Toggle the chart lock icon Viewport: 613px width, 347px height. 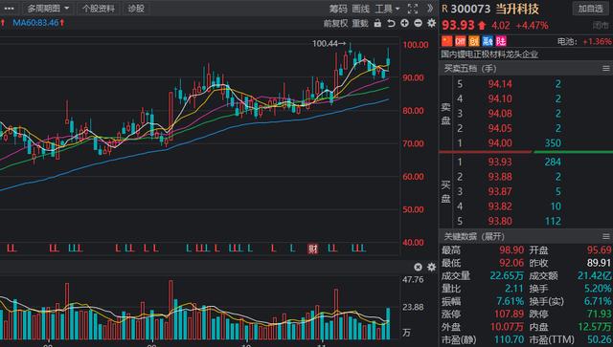click(377, 23)
